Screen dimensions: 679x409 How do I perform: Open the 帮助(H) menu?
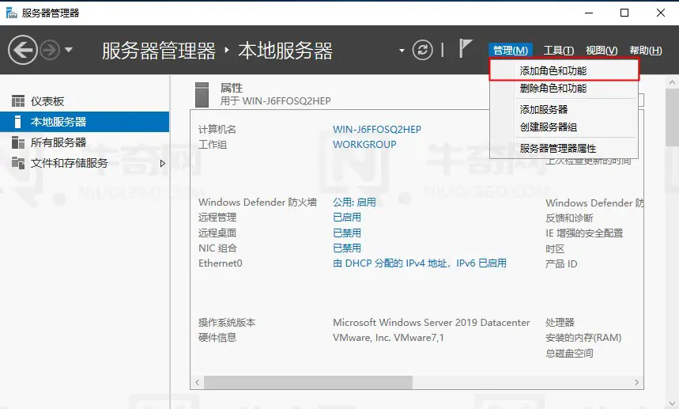pyautogui.click(x=646, y=51)
